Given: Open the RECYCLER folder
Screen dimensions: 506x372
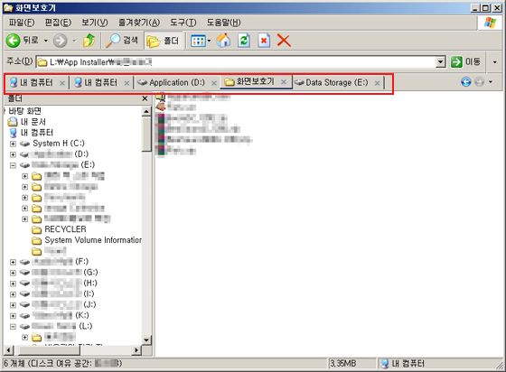Looking at the screenshot, I should (65, 229).
